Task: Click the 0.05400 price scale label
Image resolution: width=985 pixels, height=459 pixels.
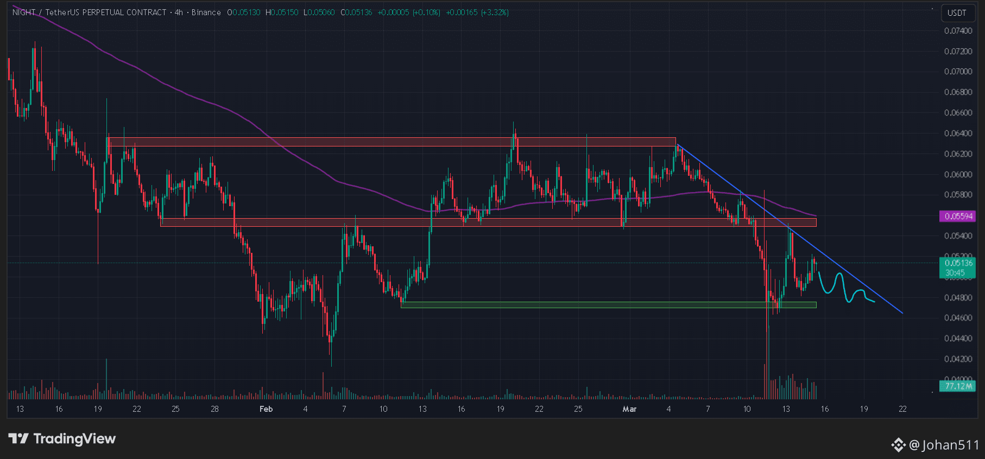Action: (958, 236)
